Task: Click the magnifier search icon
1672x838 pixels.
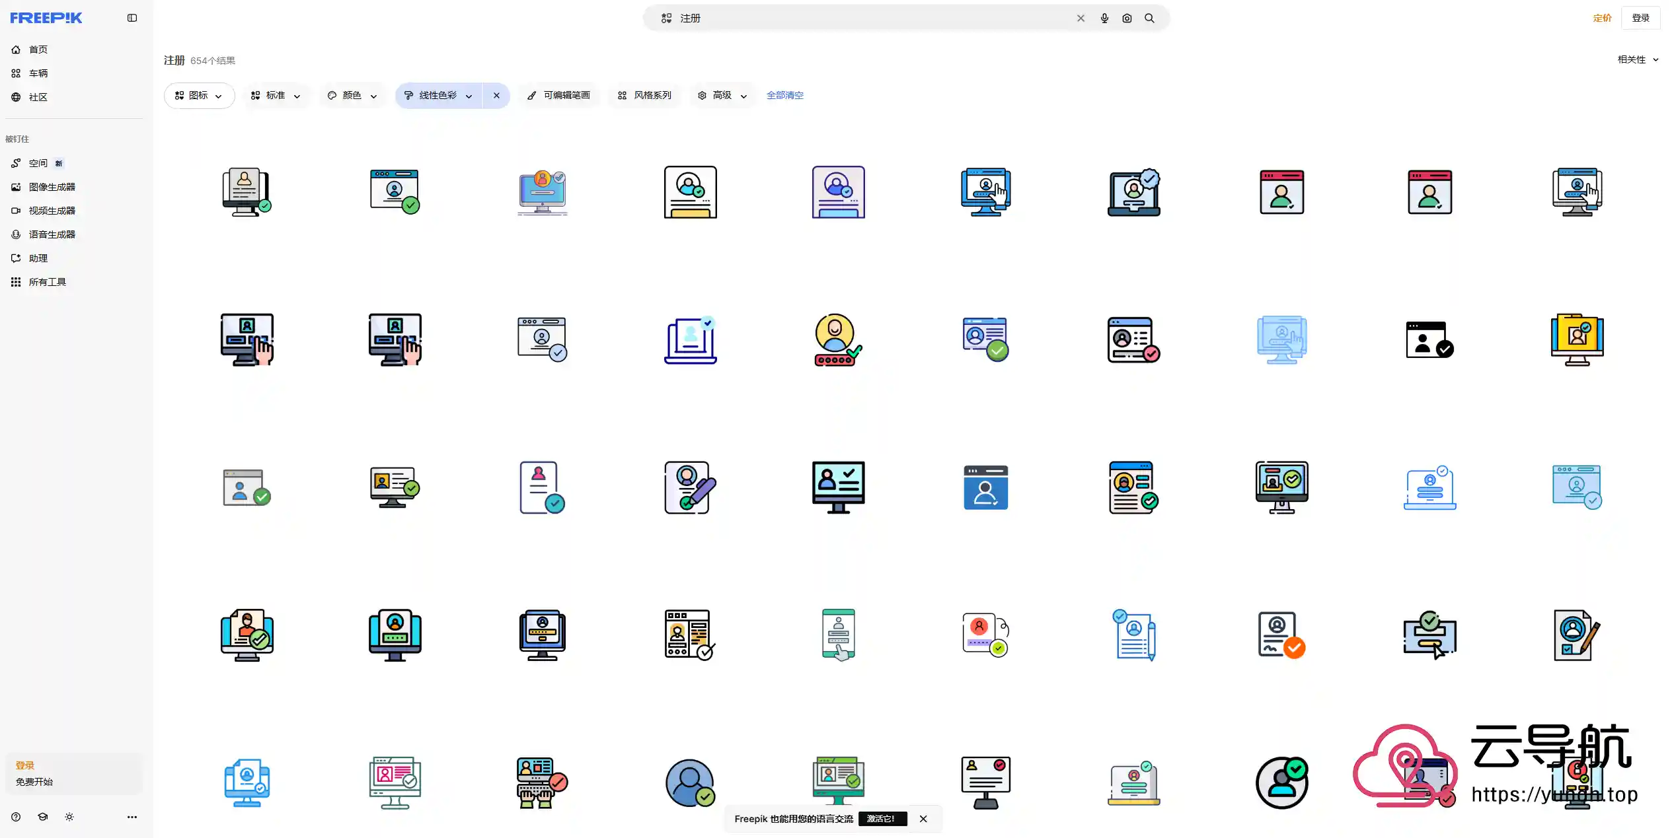Action: point(1149,18)
